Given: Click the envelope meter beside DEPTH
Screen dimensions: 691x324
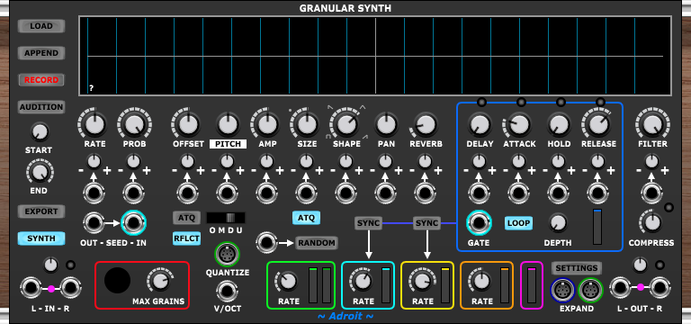Looking at the screenshot, I should (597, 227).
